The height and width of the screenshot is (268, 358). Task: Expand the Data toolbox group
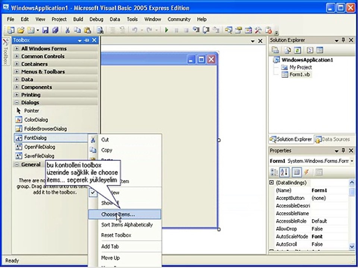coord(17,79)
